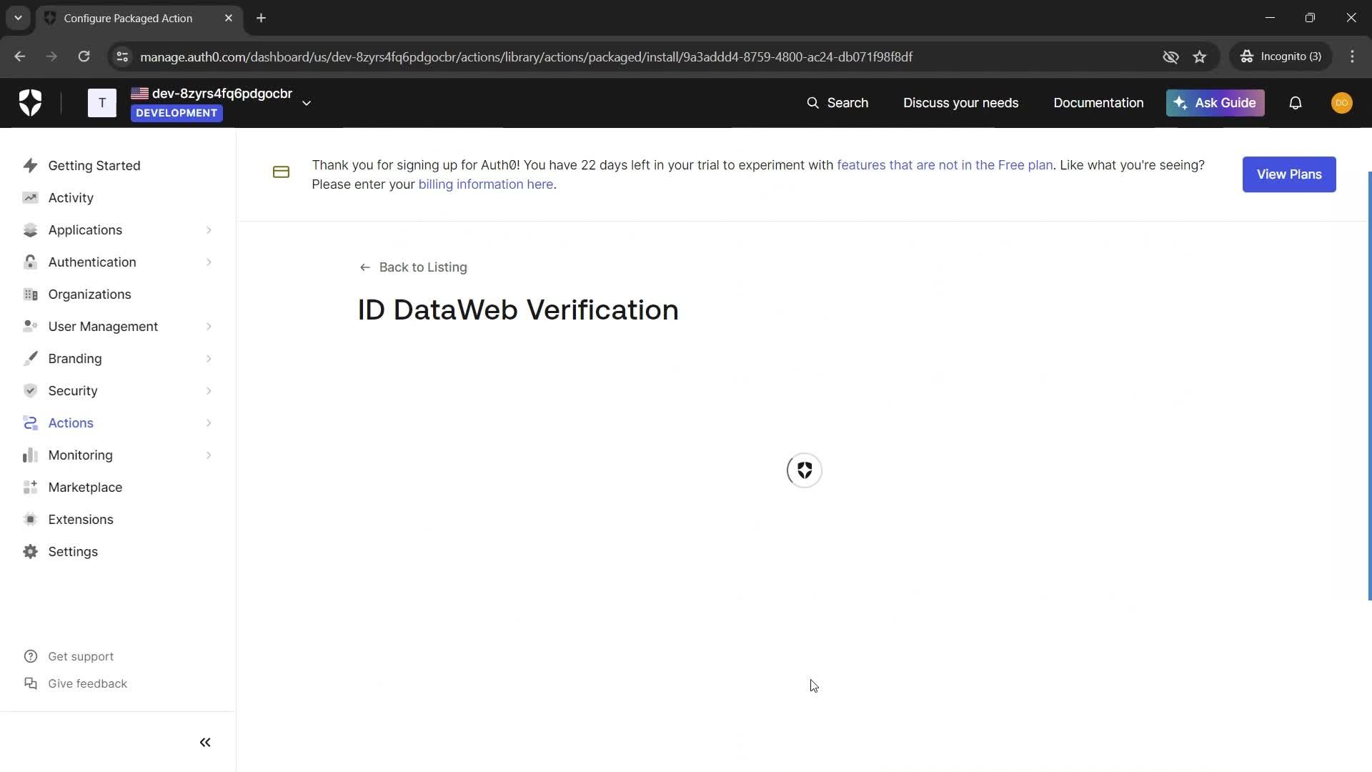Click the Actions flow icon

coord(30,423)
